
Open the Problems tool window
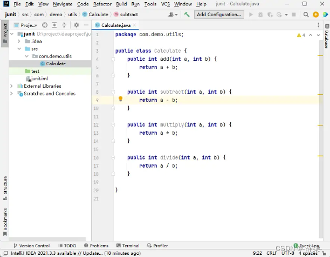pyautogui.click(x=96, y=246)
